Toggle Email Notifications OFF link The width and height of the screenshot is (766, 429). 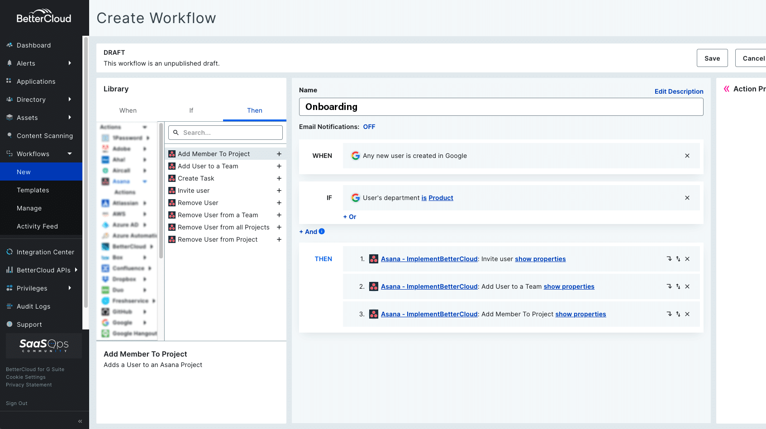coord(369,127)
